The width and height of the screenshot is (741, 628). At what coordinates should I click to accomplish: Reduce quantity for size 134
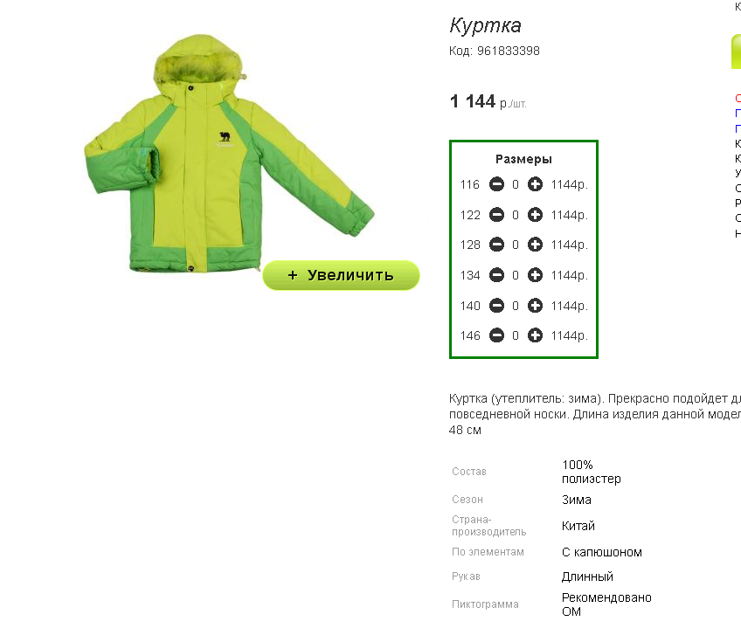click(496, 275)
